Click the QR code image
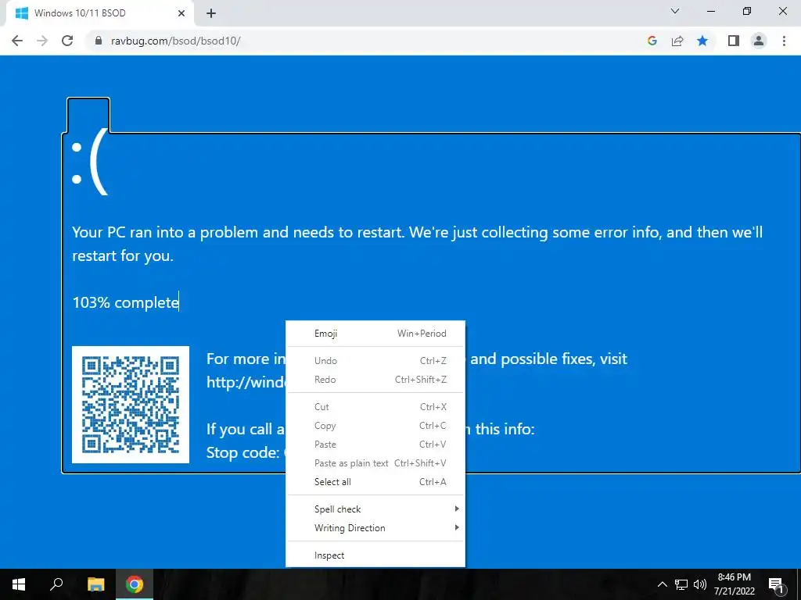This screenshot has width=801, height=600. tap(131, 405)
